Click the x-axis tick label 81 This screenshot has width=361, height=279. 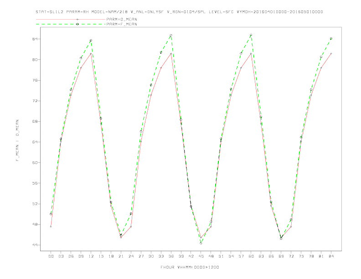point(321,256)
